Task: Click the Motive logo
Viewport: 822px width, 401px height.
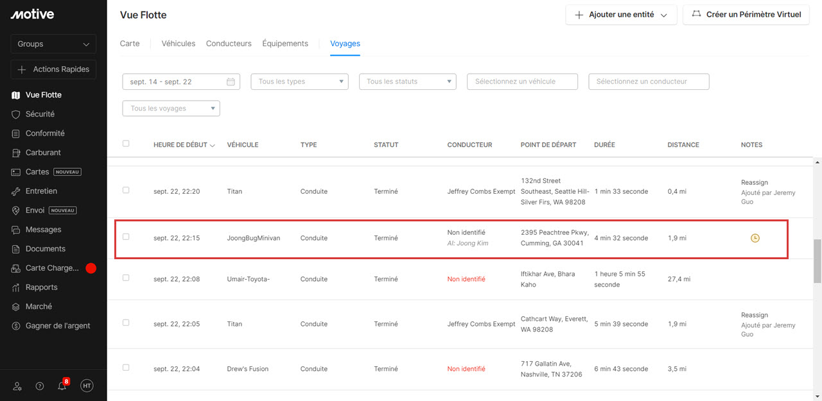Action: point(32,14)
